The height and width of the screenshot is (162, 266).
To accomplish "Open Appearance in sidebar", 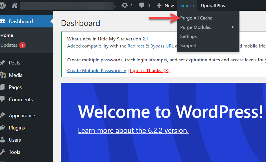I will coord(22,116).
